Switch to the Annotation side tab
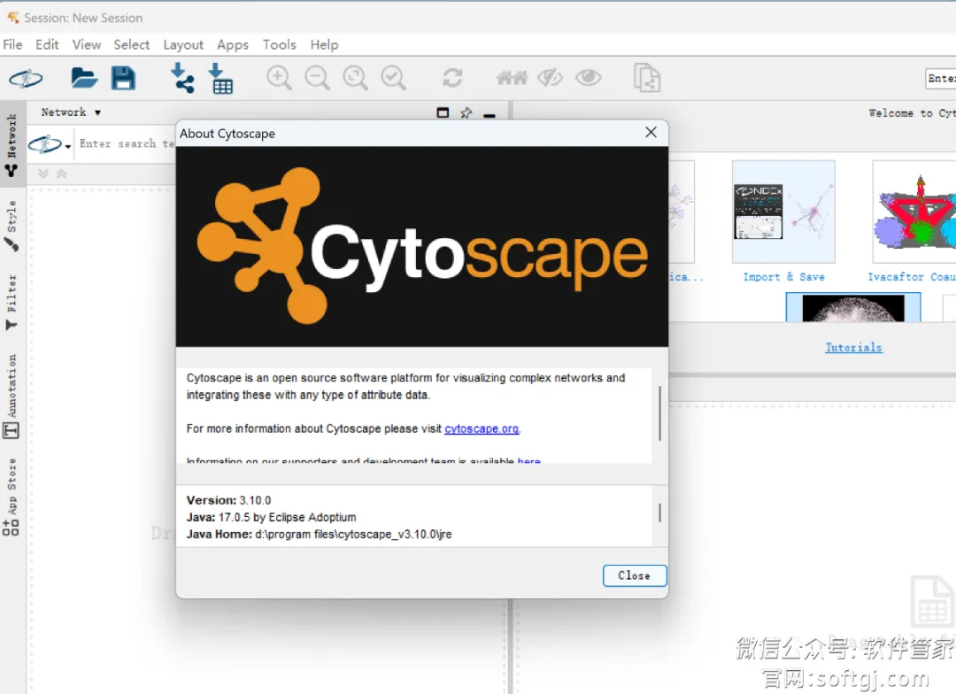This screenshot has width=956, height=694. (12, 396)
